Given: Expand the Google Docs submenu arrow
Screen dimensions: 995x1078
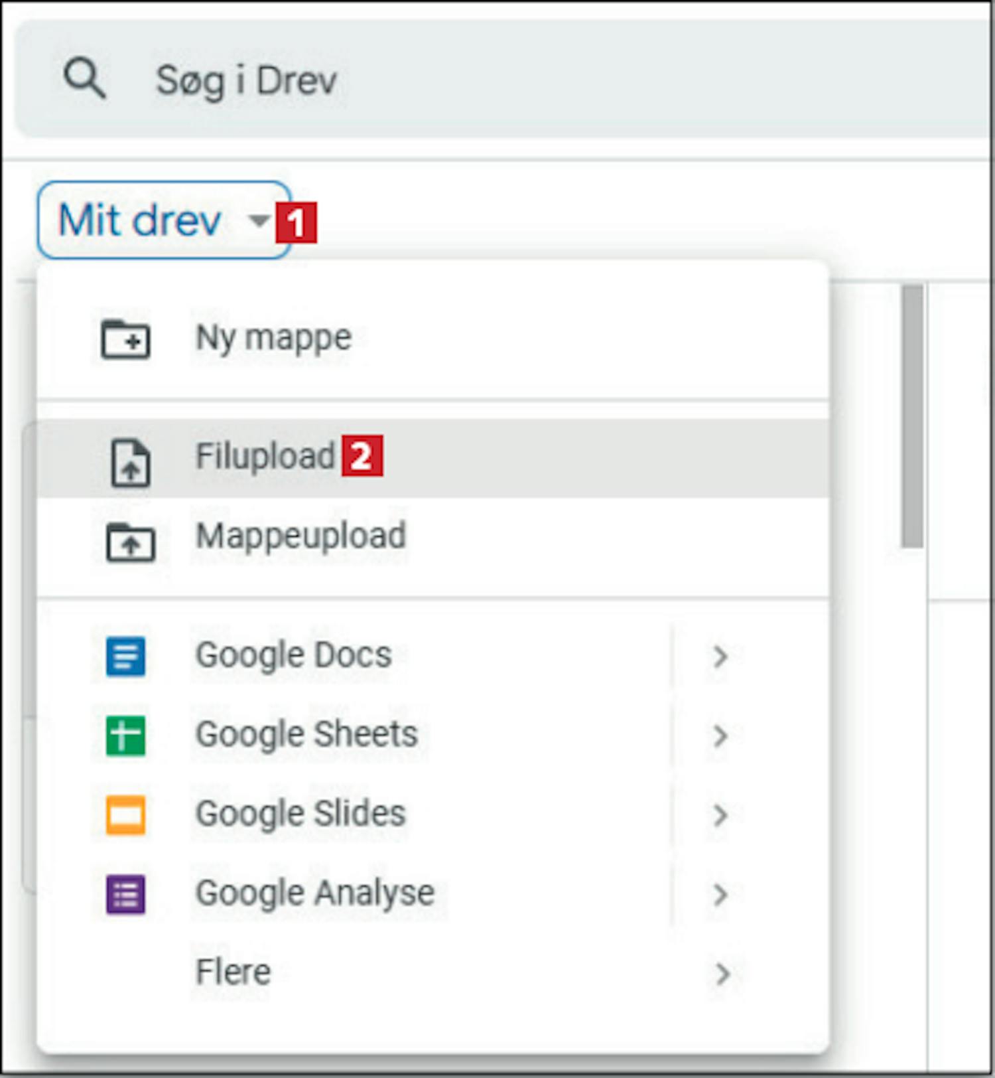Looking at the screenshot, I should click(x=720, y=656).
